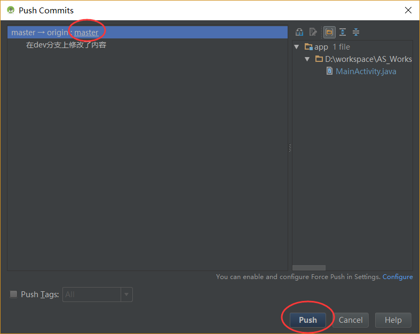Click the splitter handle between the panels
Screen dimensions: 420x334
pyautogui.click(x=290, y=148)
